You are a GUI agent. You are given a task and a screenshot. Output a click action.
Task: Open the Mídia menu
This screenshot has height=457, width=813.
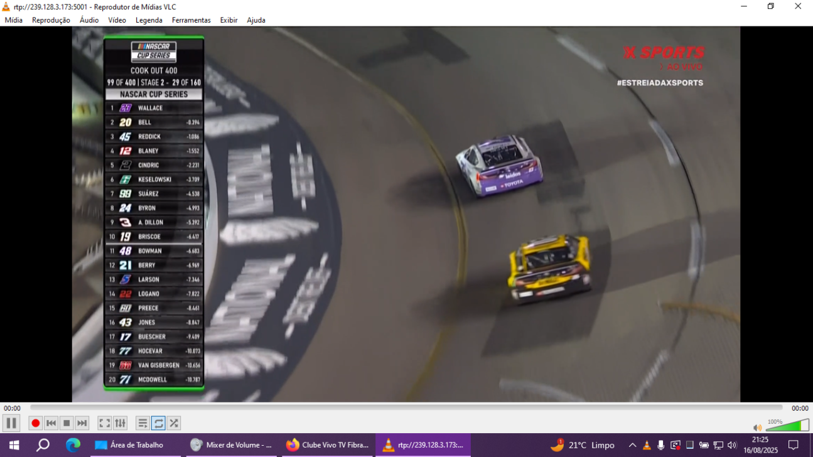click(x=14, y=20)
